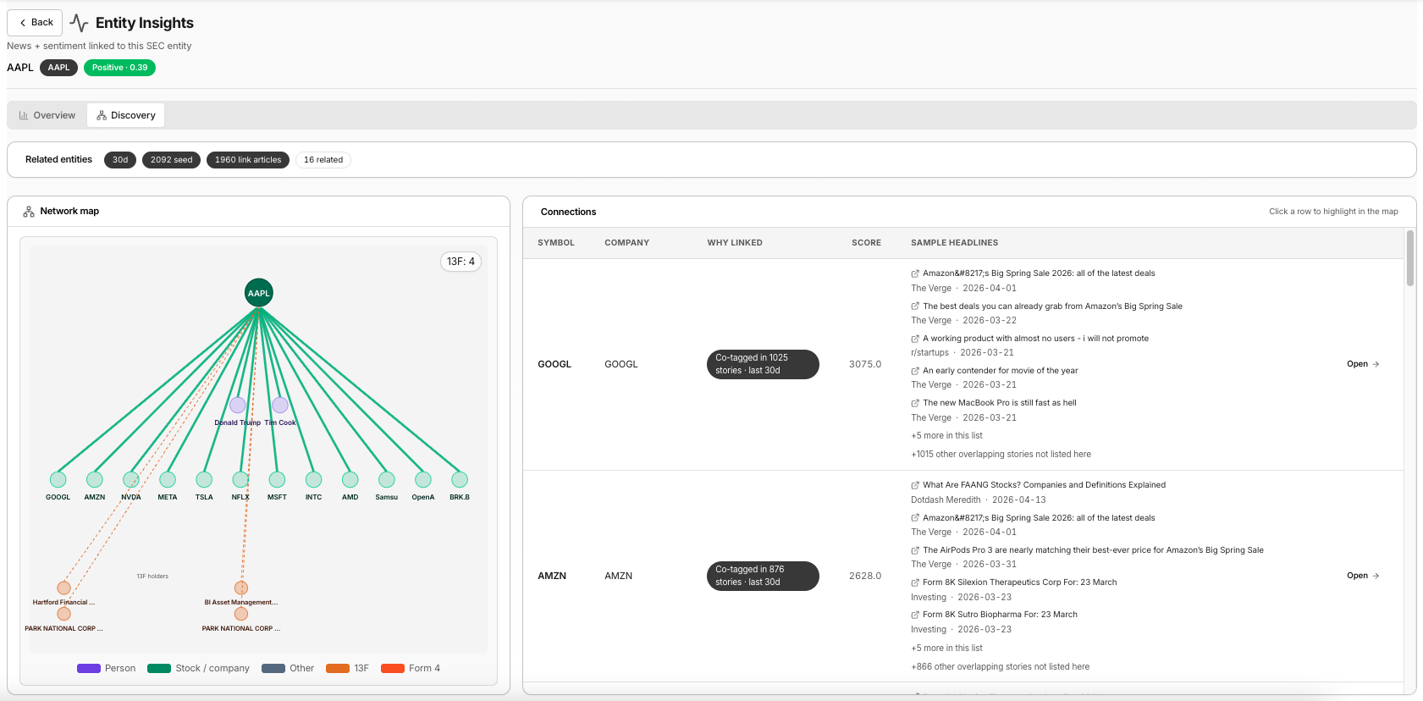1423x701 pixels.
Task: Go back using the Back button
Action: 35,23
